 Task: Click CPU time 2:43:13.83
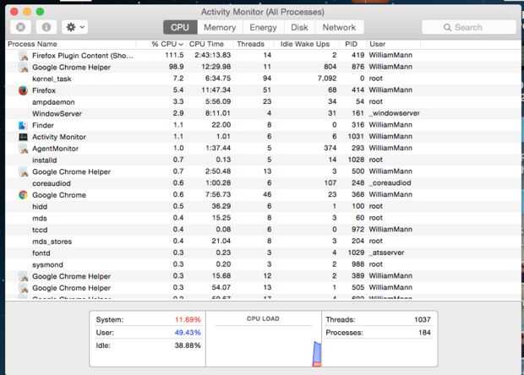click(x=212, y=55)
